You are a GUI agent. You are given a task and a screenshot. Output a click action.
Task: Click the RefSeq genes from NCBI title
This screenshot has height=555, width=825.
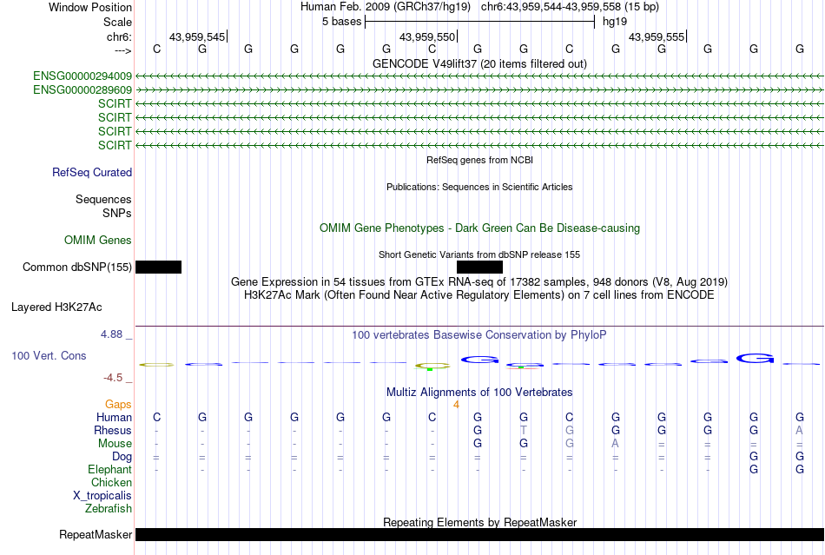click(480, 160)
